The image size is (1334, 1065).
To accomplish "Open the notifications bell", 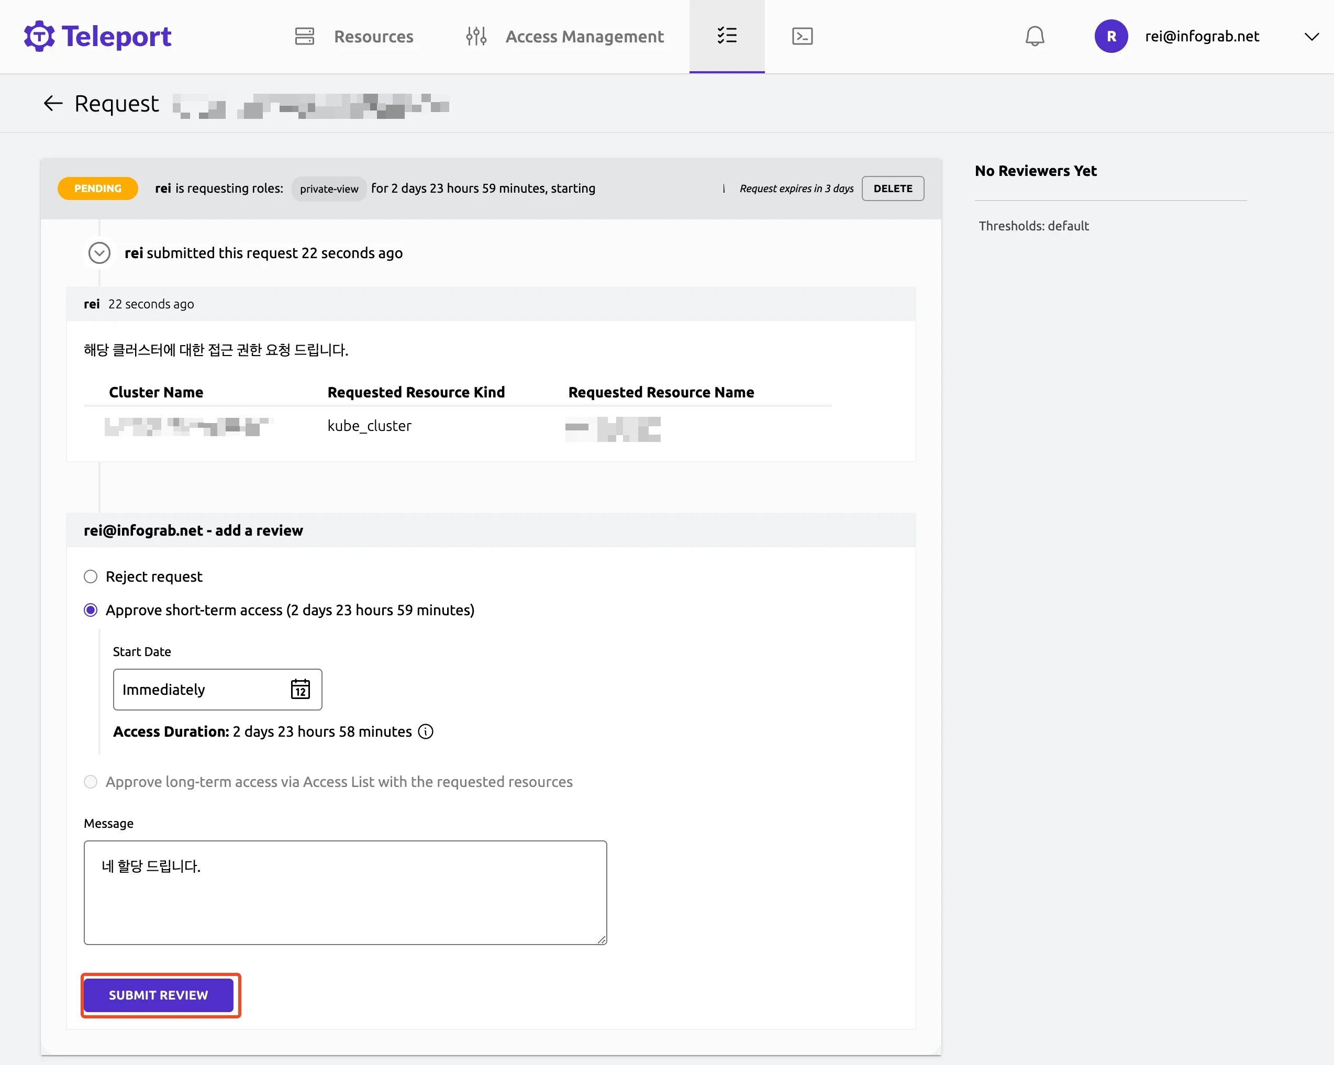I will (1035, 37).
